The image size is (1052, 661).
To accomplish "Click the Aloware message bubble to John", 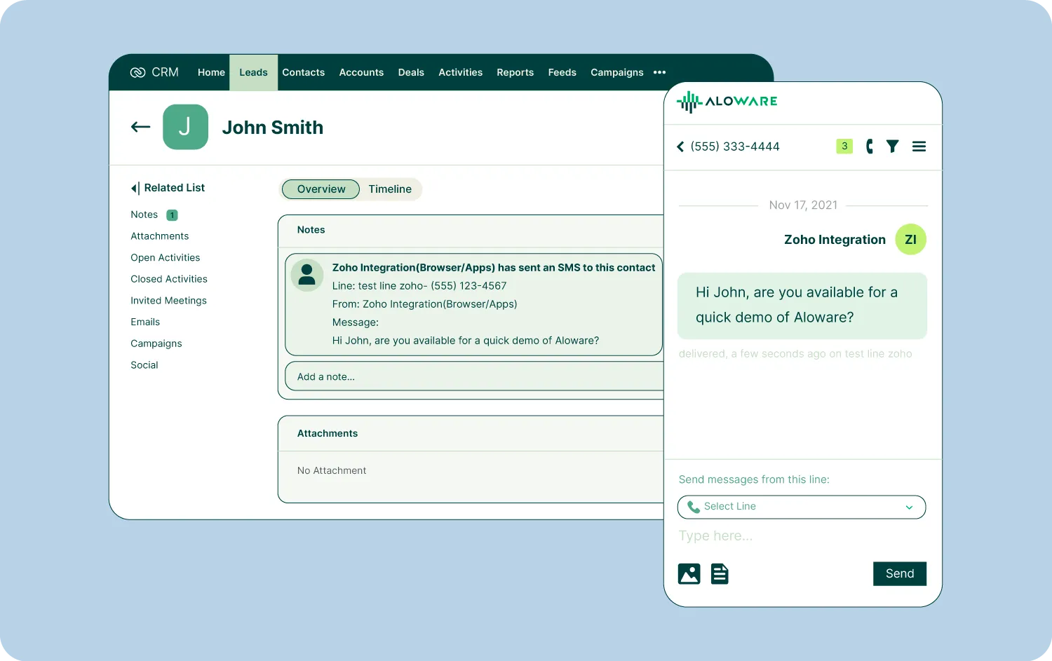I will [802, 306].
